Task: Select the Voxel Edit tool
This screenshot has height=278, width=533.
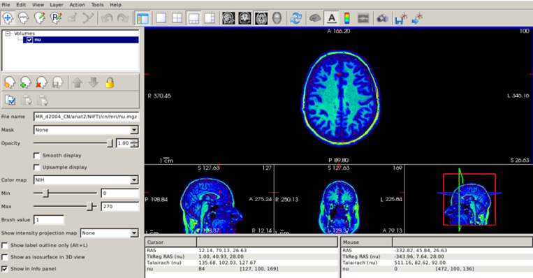Action: [24, 18]
